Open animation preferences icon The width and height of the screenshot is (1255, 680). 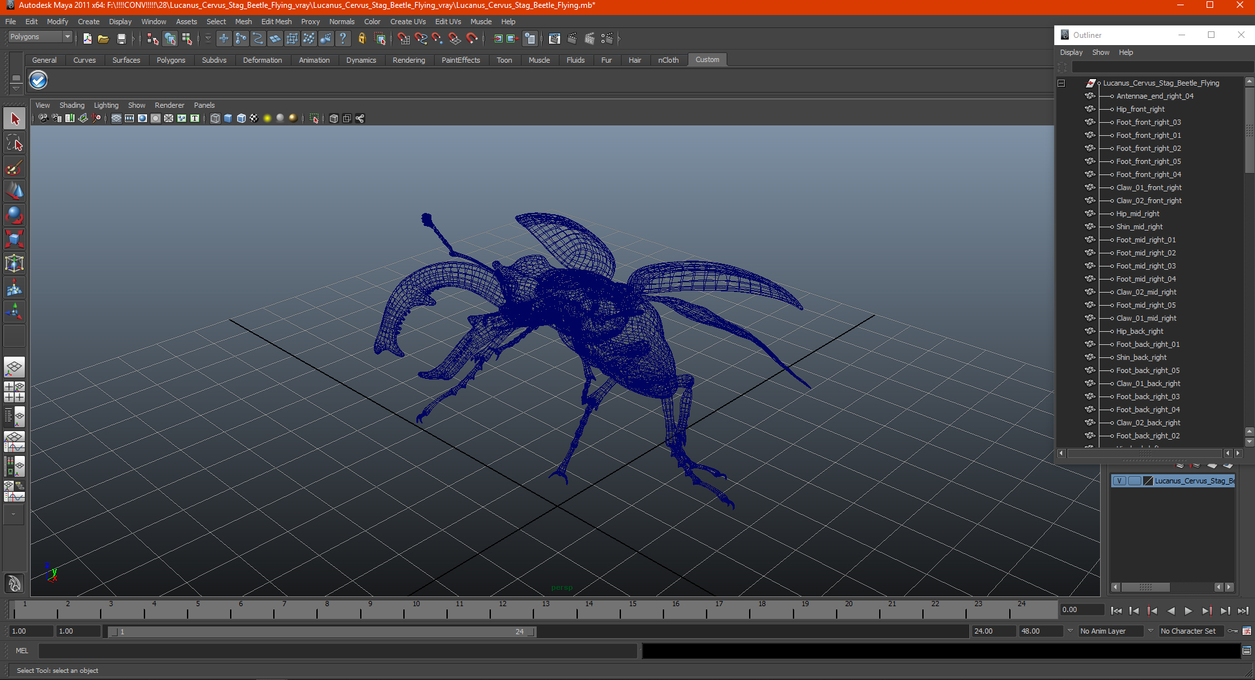(1247, 631)
